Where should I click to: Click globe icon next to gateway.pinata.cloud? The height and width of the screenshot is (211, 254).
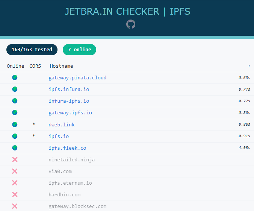click(15, 77)
